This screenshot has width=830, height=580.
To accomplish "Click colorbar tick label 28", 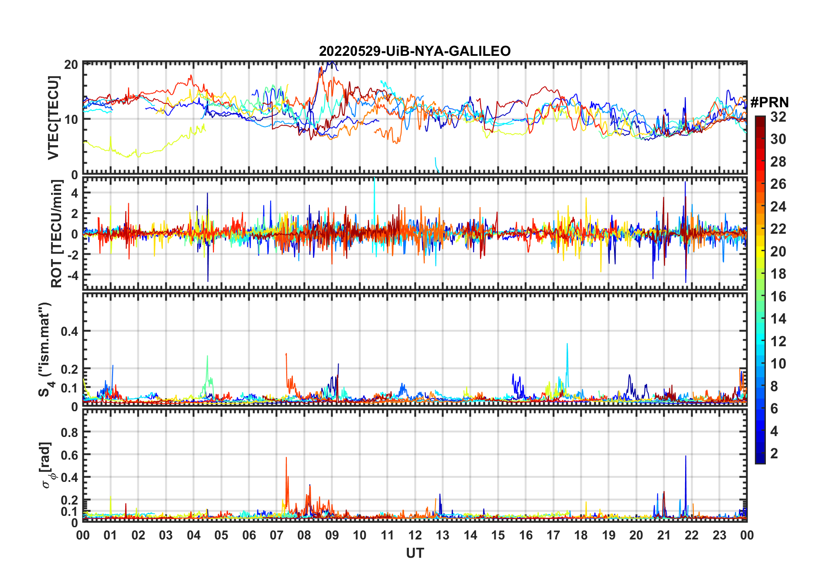I will click(778, 162).
